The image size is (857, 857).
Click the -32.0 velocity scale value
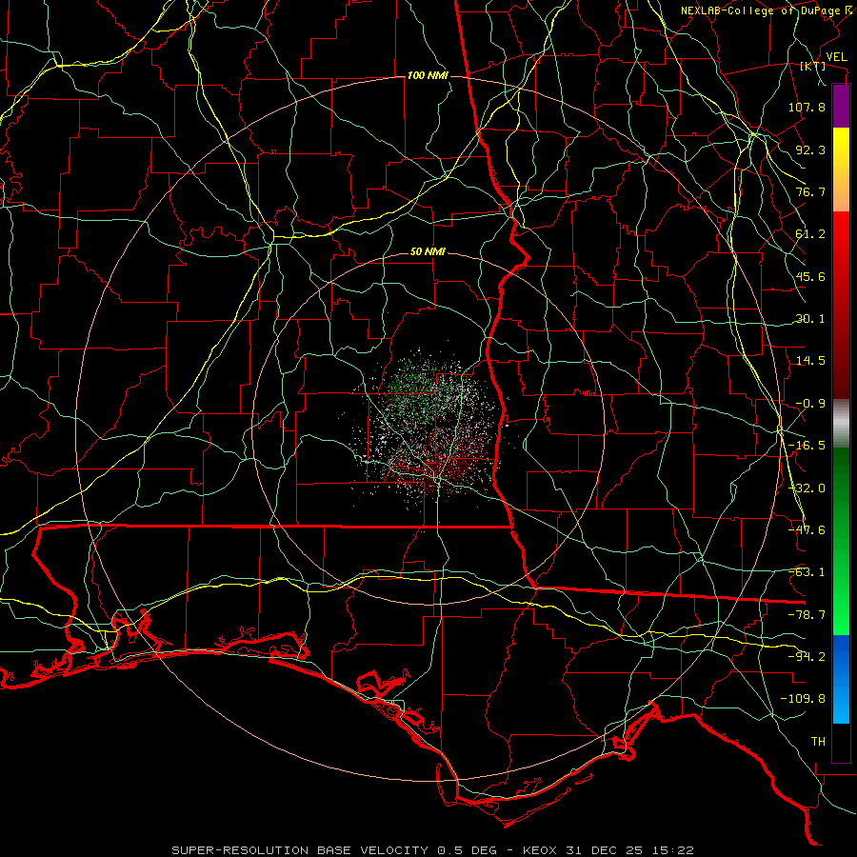pos(807,488)
